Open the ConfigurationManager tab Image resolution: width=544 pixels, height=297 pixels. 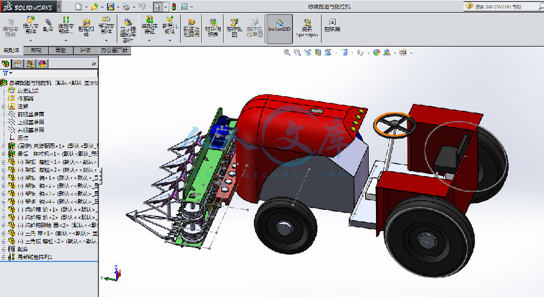pyautogui.click(x=30, y=64)
